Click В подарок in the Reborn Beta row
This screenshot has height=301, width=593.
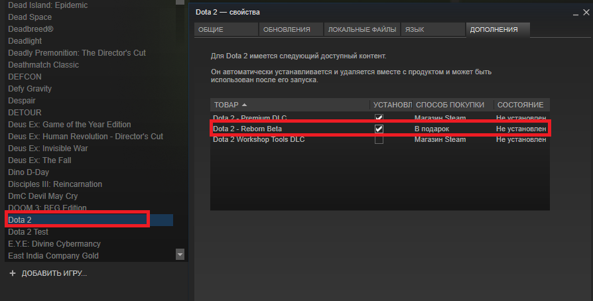(x=432, y=129)
